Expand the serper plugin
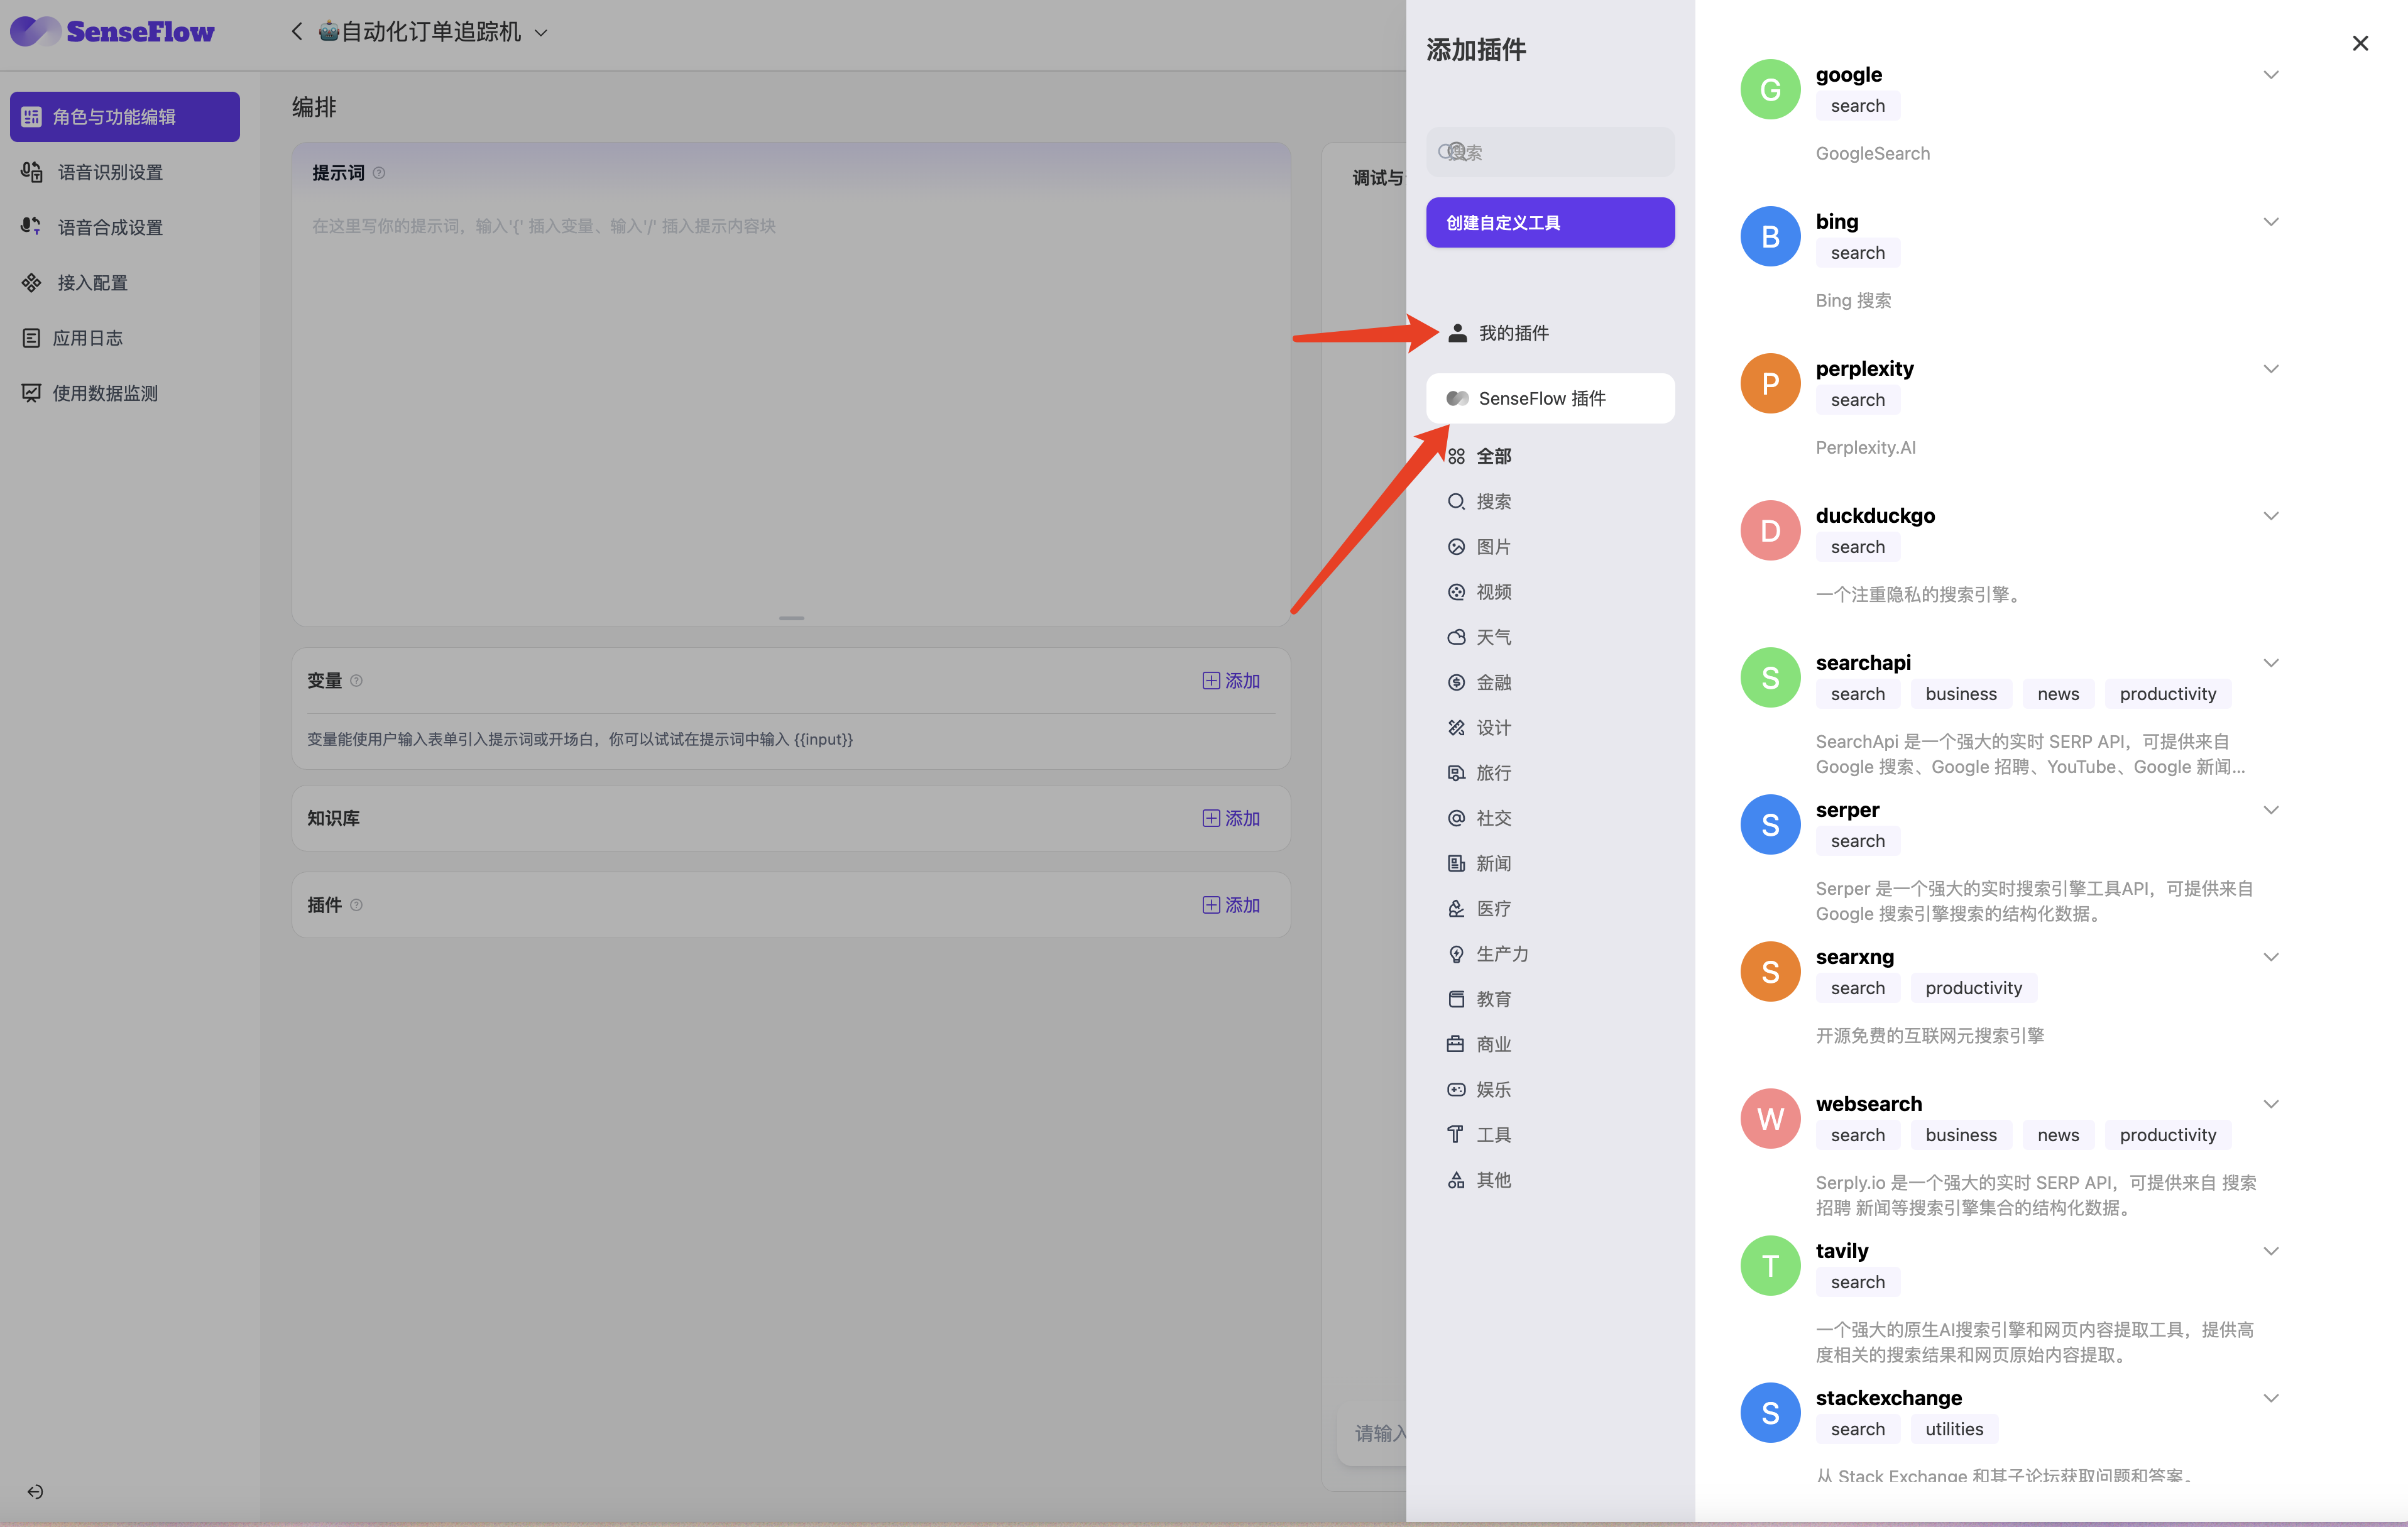 click(2271, 810)
